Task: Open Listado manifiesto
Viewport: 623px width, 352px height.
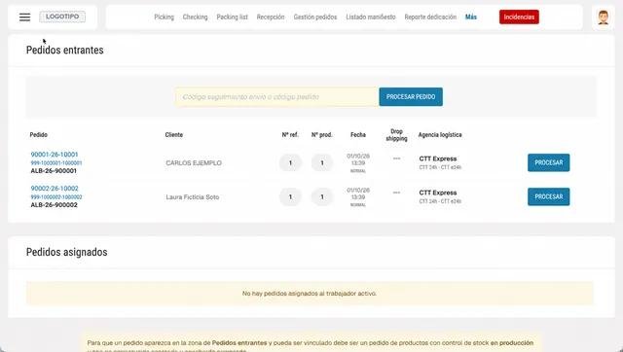Action: (371, 18)
